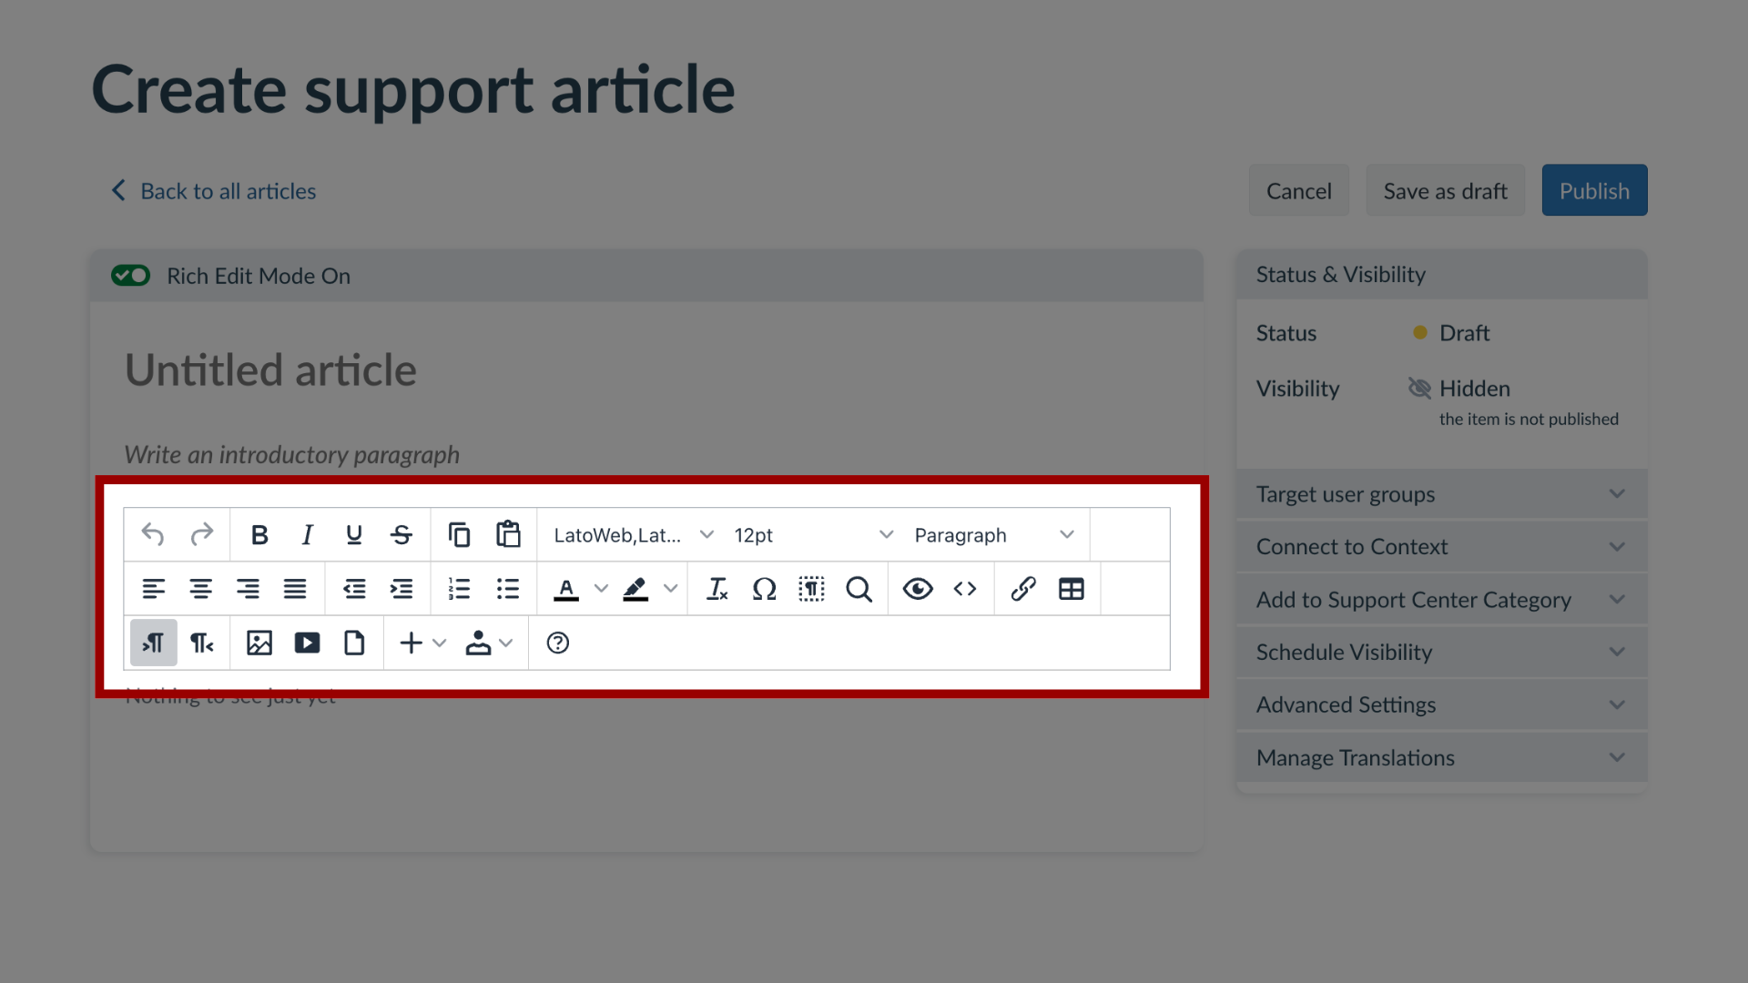Click the Untitled article title field
Image resolution: width=1748 pixels, height=983 pixels.
point(270,369)
